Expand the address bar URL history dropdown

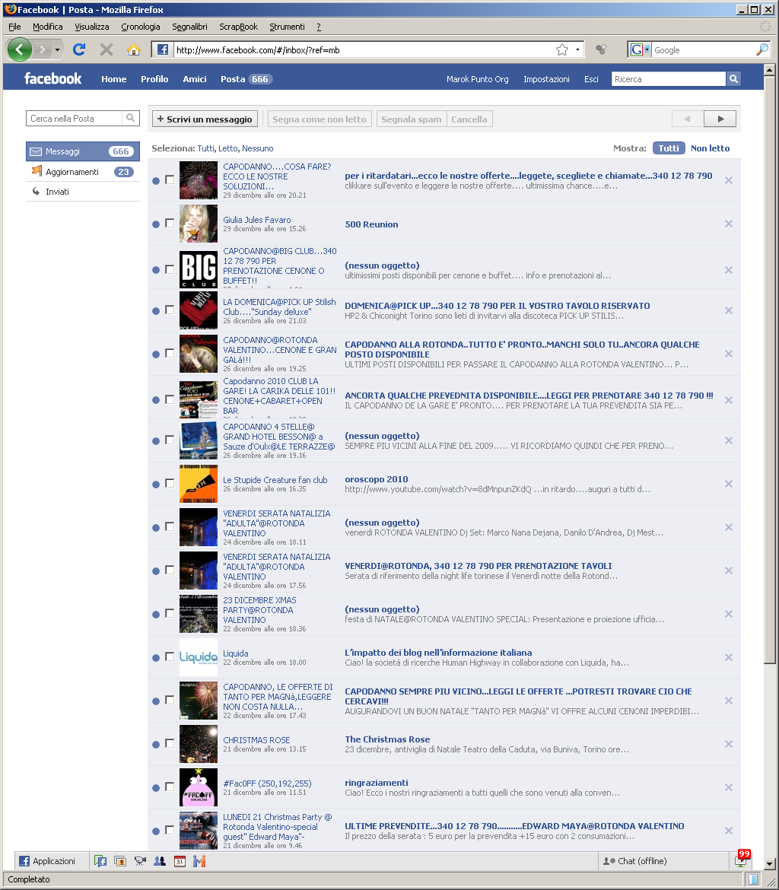click(578, 50)
